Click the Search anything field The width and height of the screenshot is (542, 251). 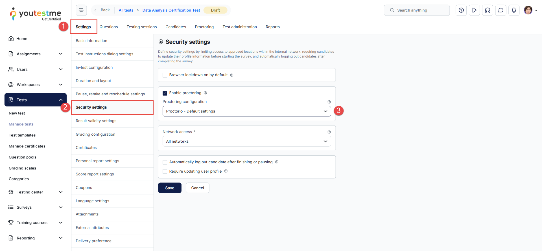click(417, 10)
